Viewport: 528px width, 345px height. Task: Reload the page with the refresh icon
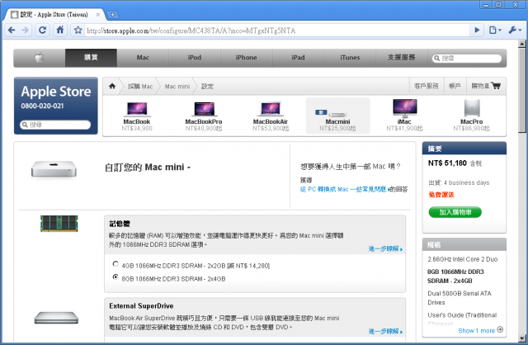click(42, 31)
